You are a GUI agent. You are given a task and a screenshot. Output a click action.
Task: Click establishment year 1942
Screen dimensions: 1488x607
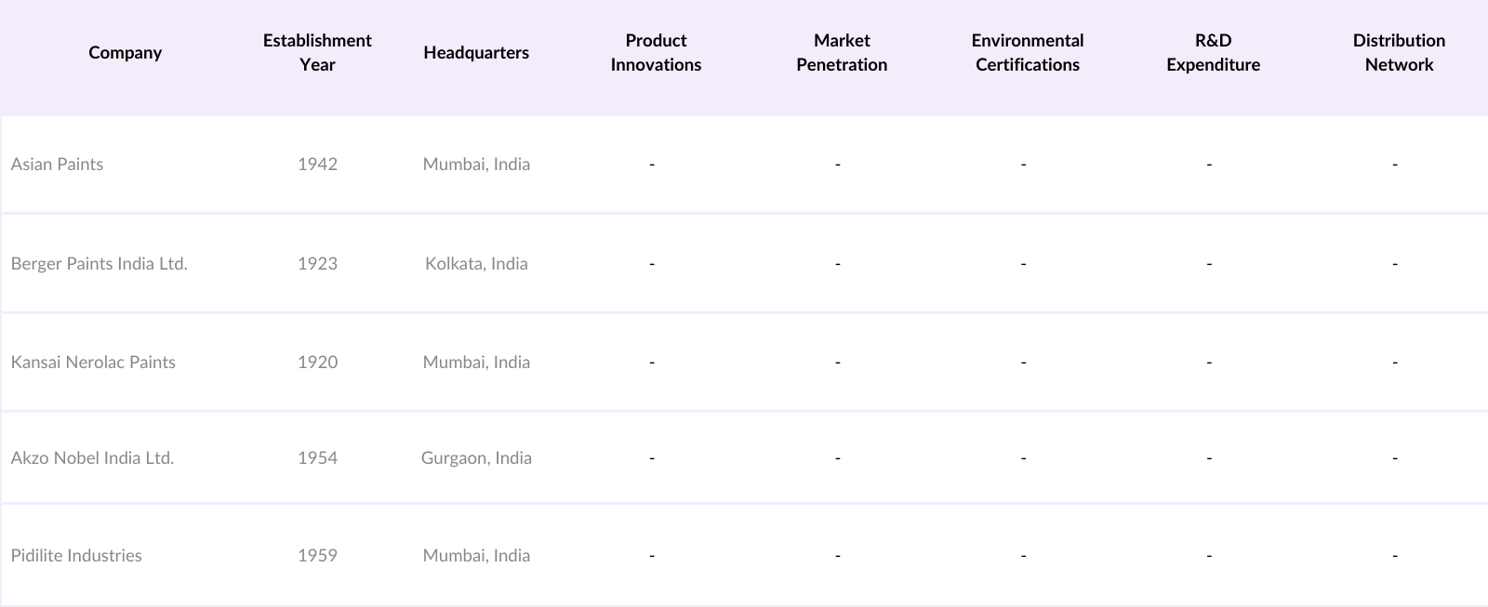317,165
